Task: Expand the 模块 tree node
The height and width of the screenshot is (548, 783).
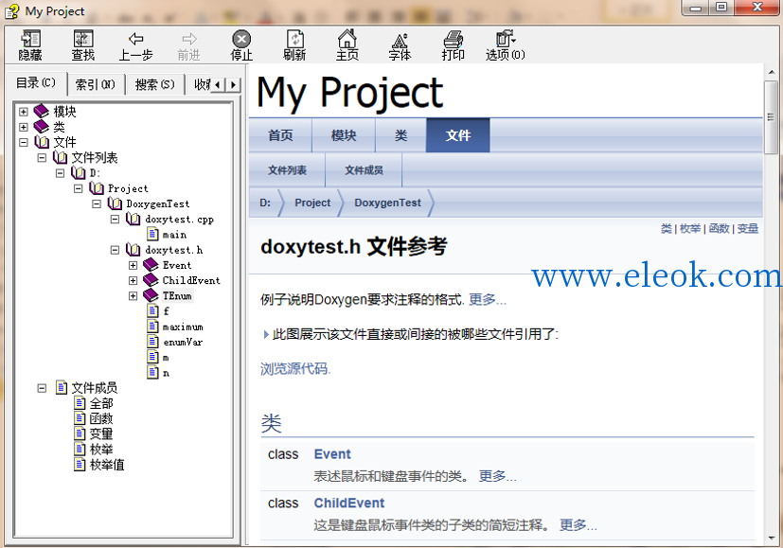Action: (x=24, y=112)
